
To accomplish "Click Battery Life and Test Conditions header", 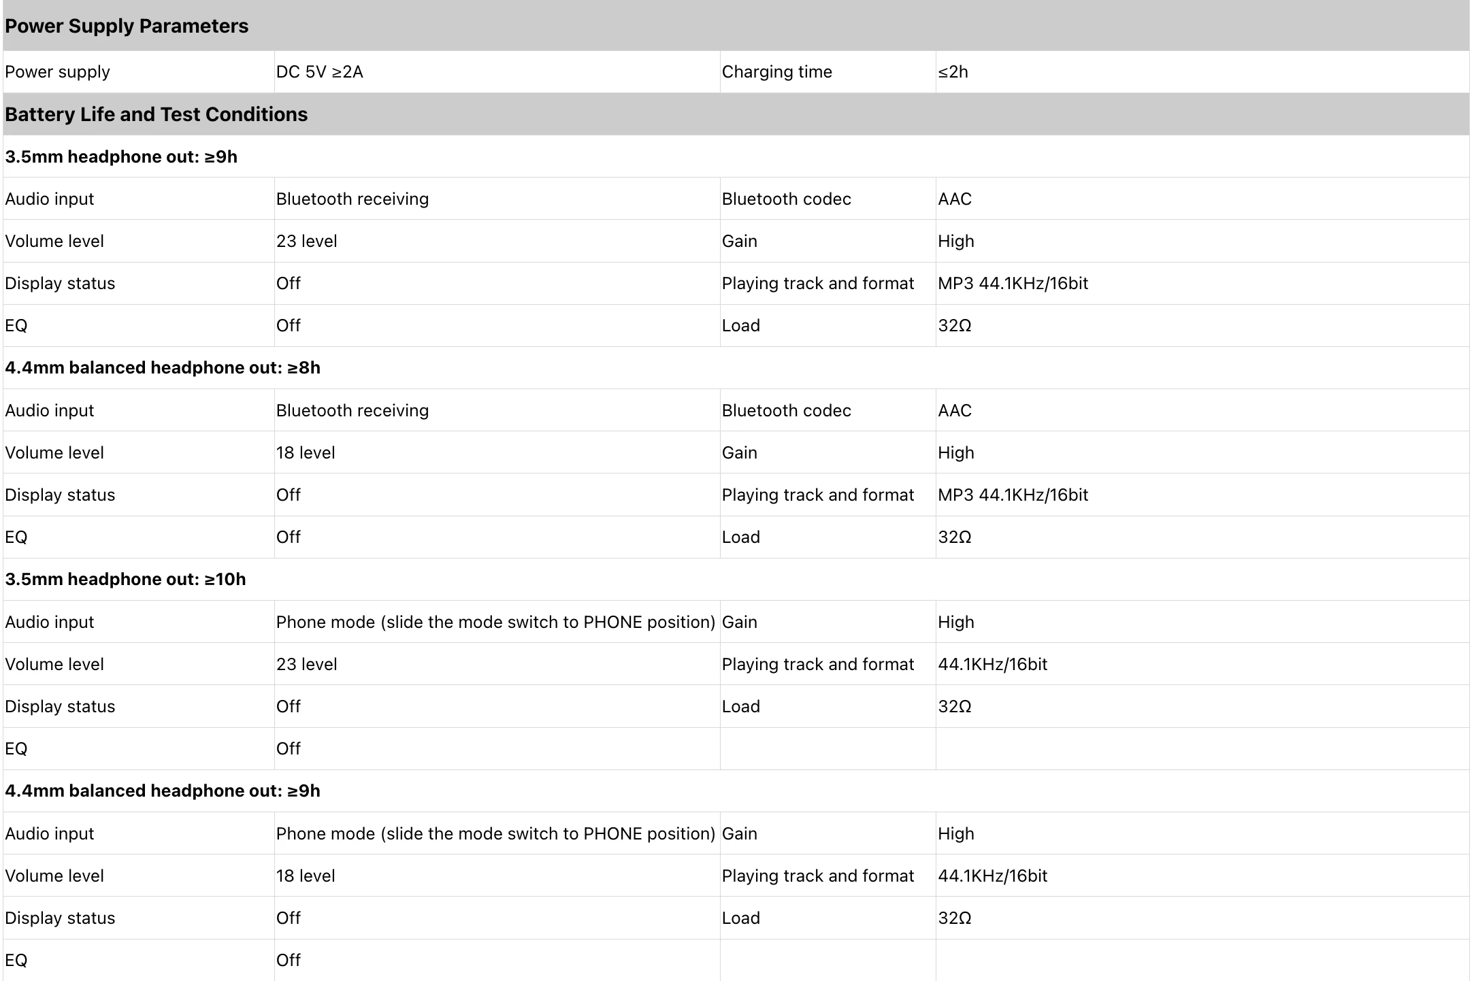I will [x=736, y=114].
